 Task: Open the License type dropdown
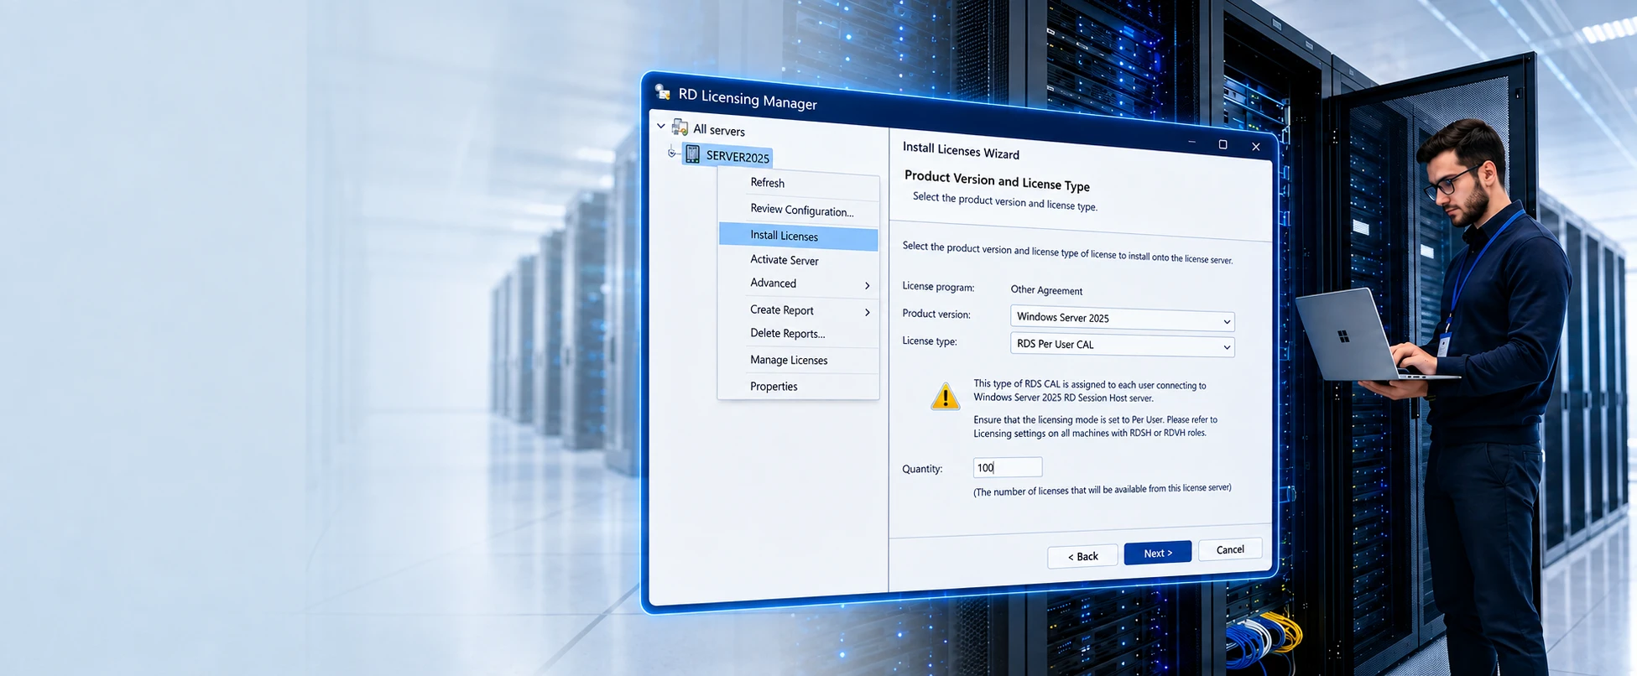tap(1227, 347)
